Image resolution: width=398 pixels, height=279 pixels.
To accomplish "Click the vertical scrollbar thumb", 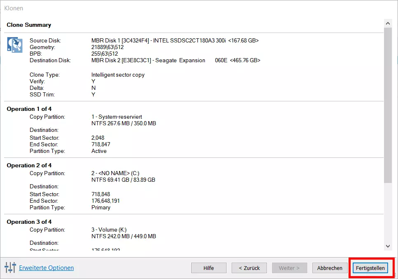I will tap(388, 103).
